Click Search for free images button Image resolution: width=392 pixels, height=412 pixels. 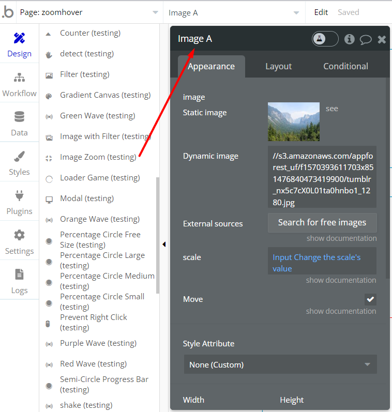click(x=322, y=223)
